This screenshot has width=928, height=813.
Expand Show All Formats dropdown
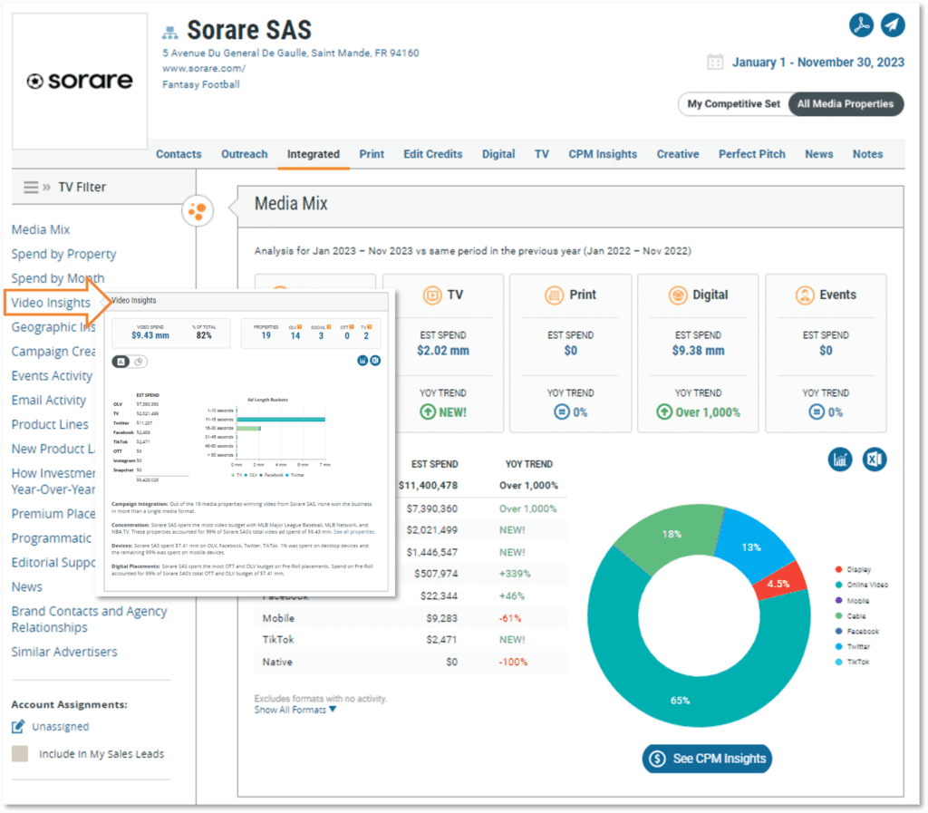tap(295, 710)
